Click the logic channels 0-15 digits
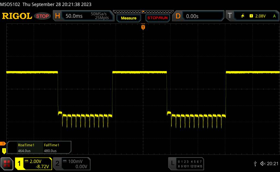 tap(190, 164)
